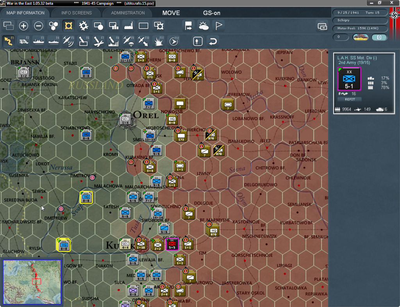The height and width of the screenshot is (307, 400).
Task: Select the Soviet HQ 0?0 unit near Kastornoje
Action: click(214, 231)
